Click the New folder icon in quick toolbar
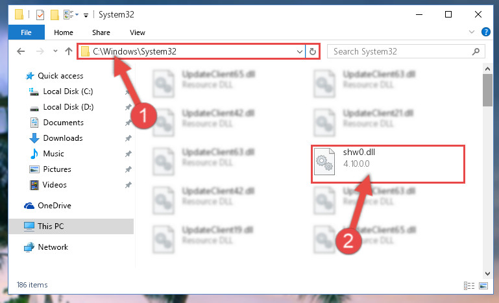Viewport: 499px width, 303px height. pos(55,15)
